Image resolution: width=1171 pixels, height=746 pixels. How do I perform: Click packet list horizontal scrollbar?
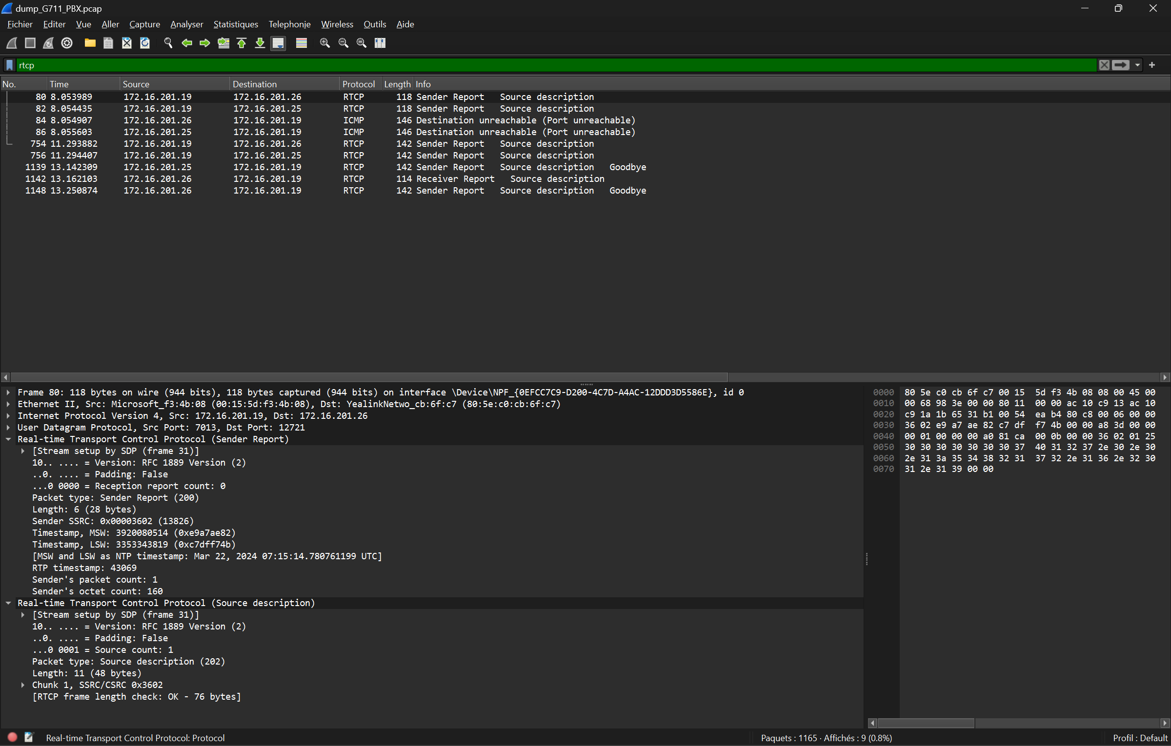click(x=369, y=377)
